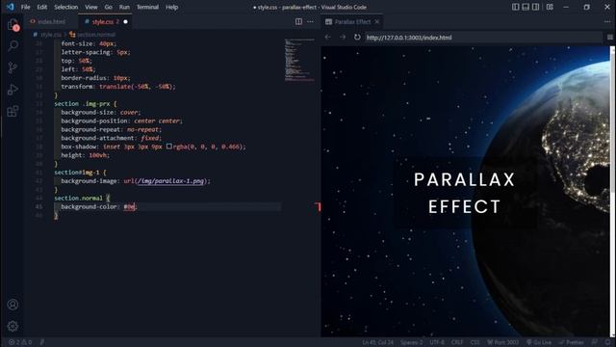Open the Edit menu
Viewport: 616px width, 347px height.
[42, 7]
